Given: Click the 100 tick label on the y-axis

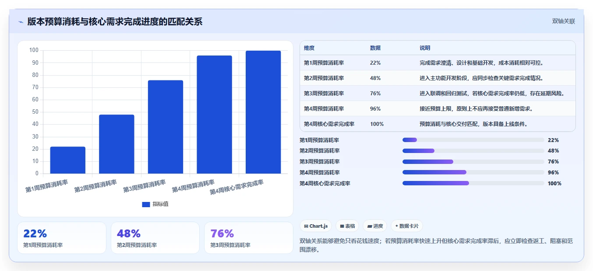Looking at the screenshot, I should click(34, 50).
